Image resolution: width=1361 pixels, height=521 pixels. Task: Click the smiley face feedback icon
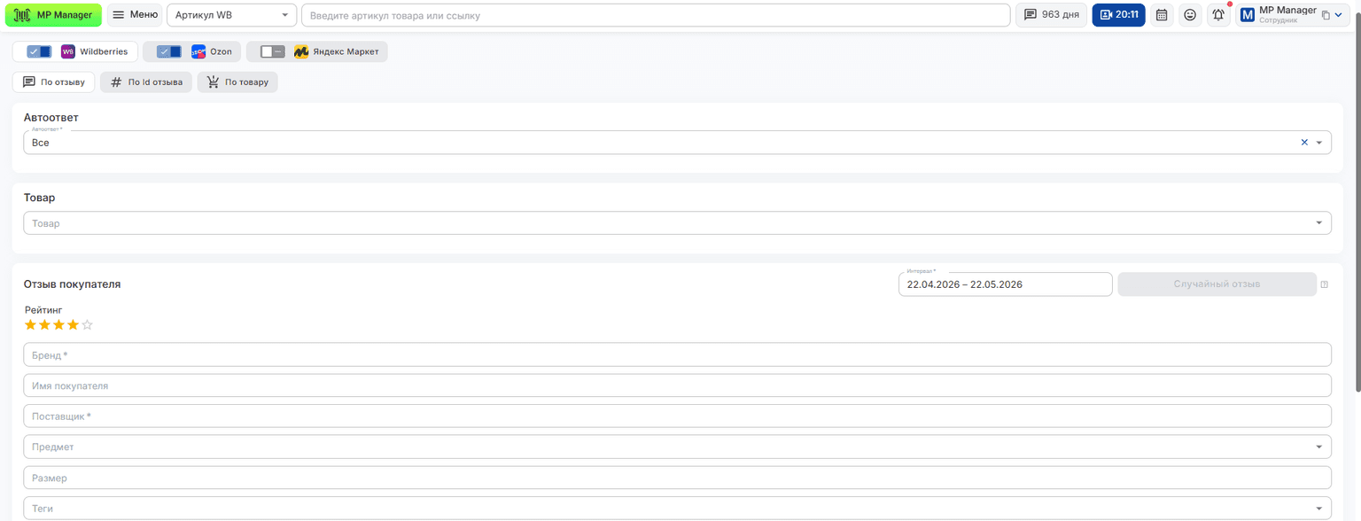(1190, 15)
